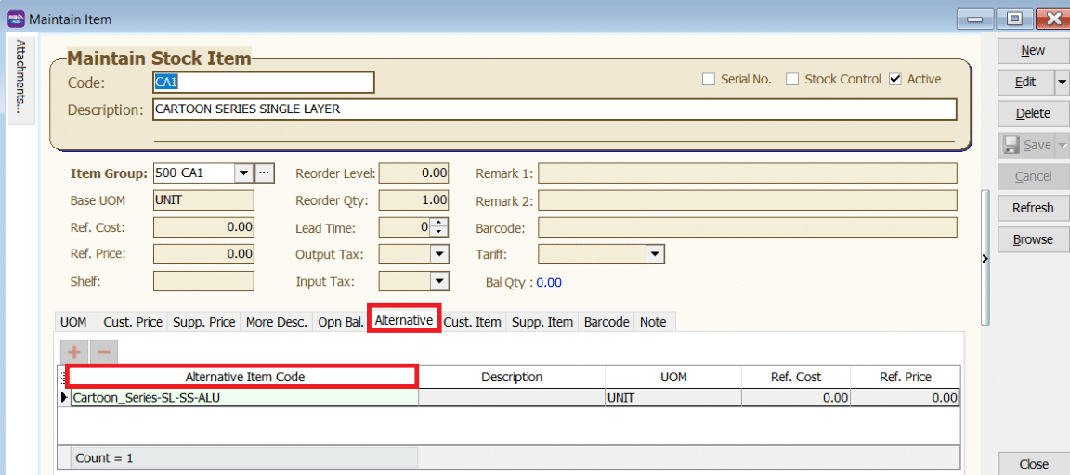Screen dimensions: 1070x475
Task: Open the Item Group dropdown
Action: pos(243,173)
